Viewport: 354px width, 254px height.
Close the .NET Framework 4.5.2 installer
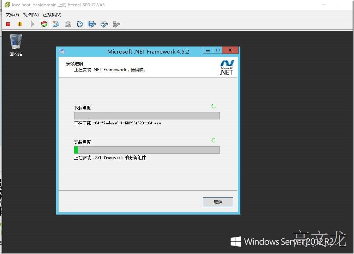(230, 50)
